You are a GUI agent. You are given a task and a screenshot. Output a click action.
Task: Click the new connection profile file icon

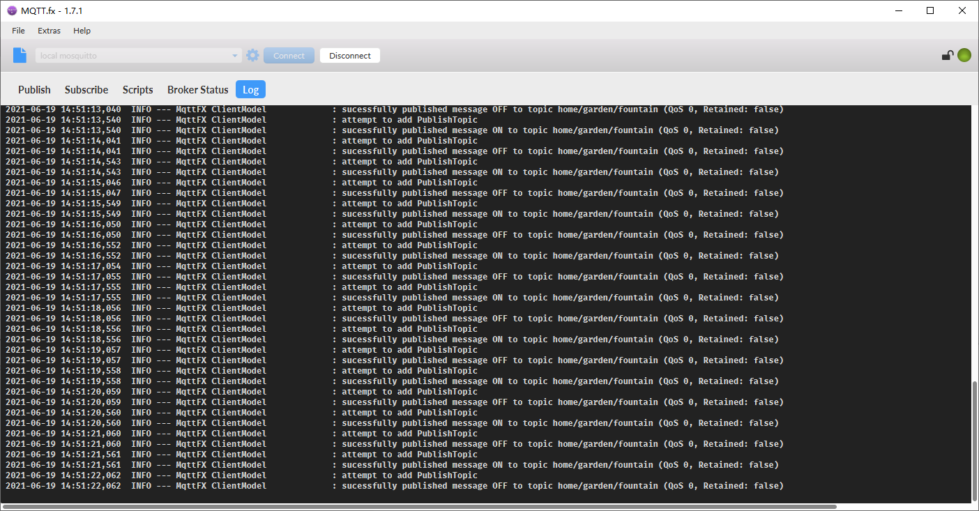click(x=20, y=56)
